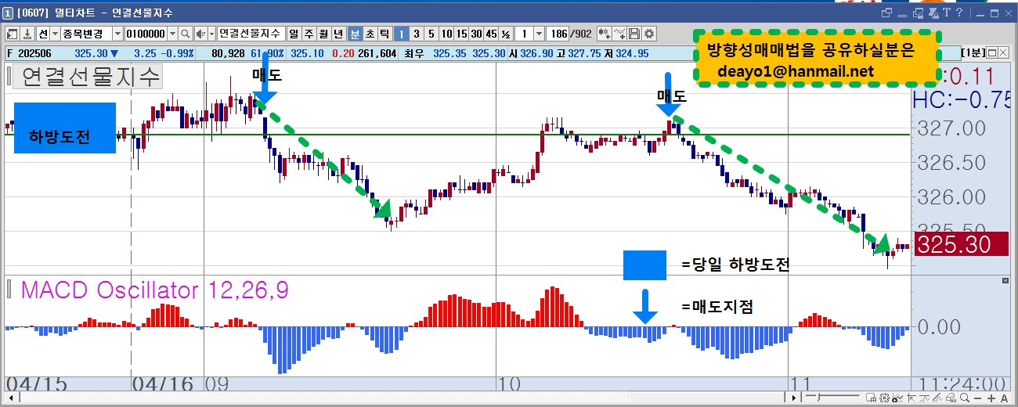Select the 년 (yearly) period toggle

point(338,34)
